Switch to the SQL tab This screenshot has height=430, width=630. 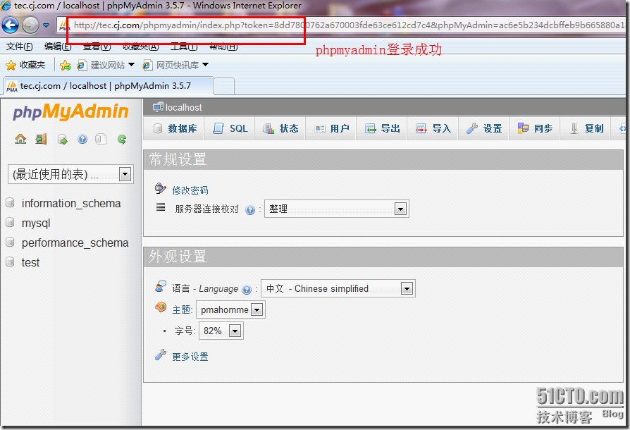230,128
